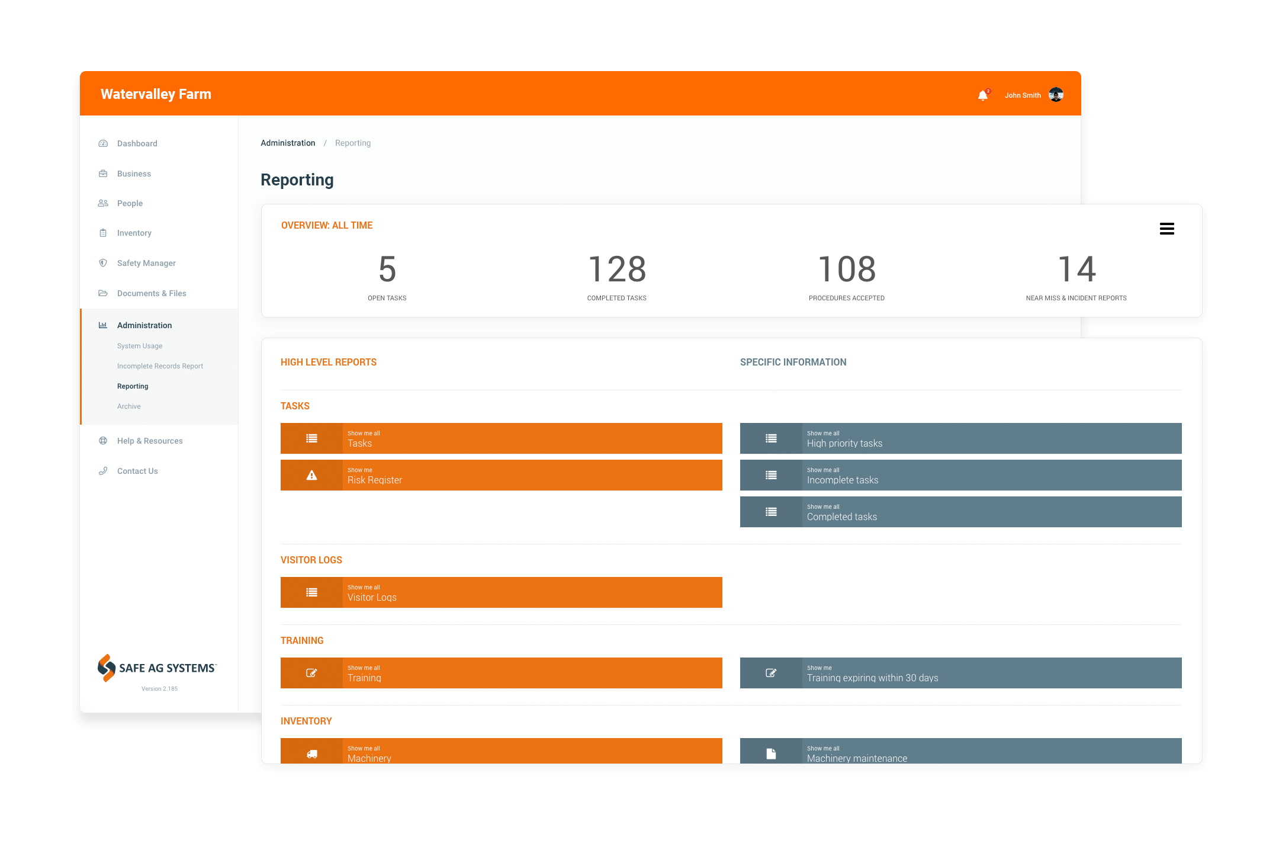The height and width of the screenshot is (853, 1279).
Task: Open Incomplete Records Report submenu item
Action: 160,366
